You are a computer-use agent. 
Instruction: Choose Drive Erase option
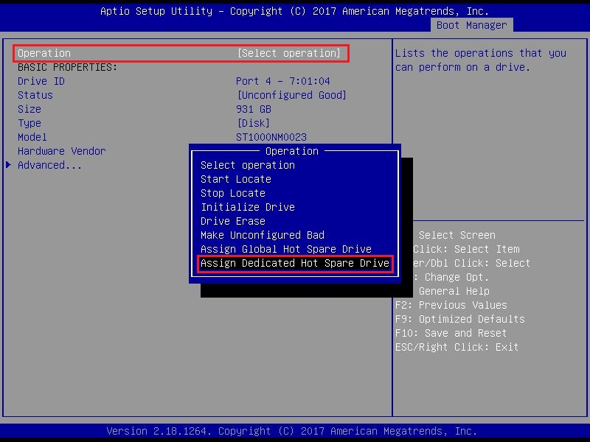pyautogui.click(x=232, y=221)
